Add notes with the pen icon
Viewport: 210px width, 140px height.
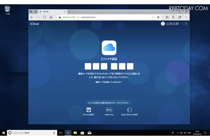coord(174,17)
